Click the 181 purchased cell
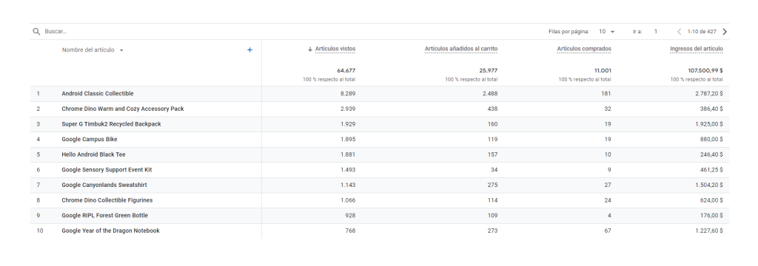758x266 pixels. point(606,94)
